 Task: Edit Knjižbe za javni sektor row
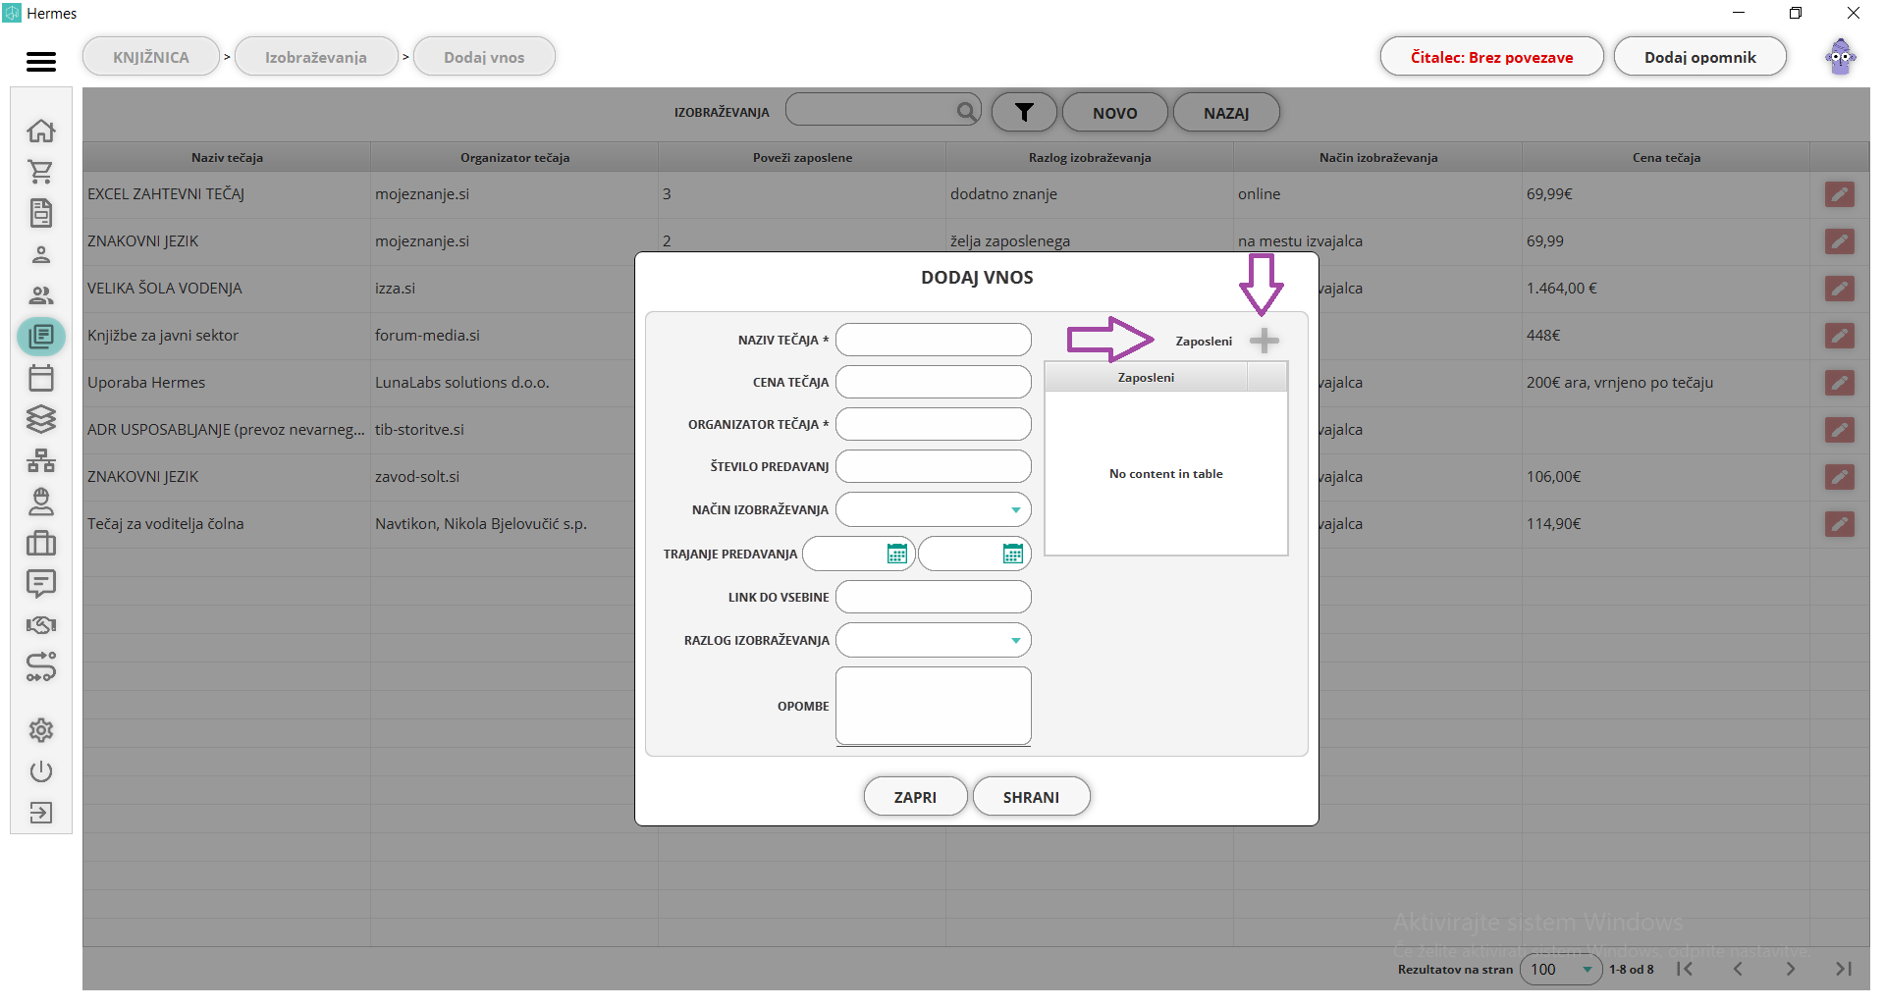click(1840, 336)
